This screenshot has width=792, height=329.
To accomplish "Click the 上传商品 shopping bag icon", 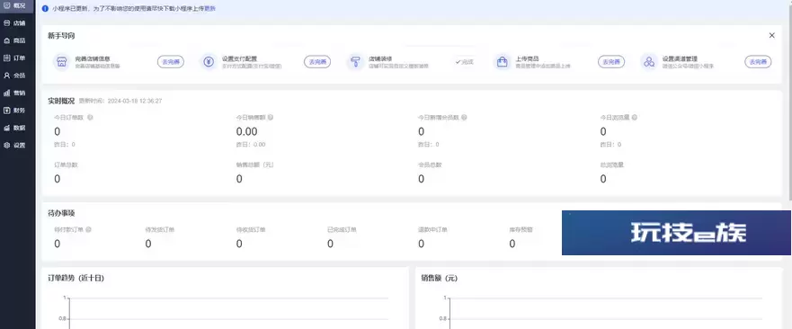I will 502,62.
